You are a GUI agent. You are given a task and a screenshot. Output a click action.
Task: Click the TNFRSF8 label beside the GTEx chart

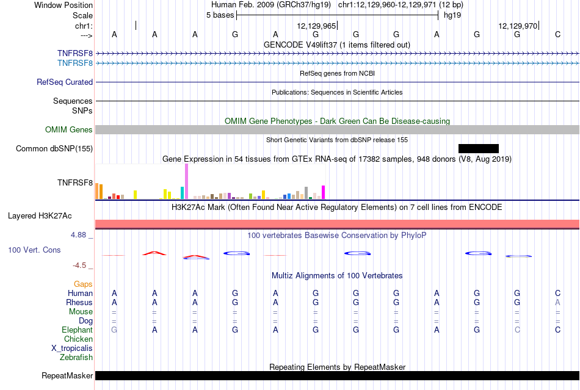click(x=74, y=182)
